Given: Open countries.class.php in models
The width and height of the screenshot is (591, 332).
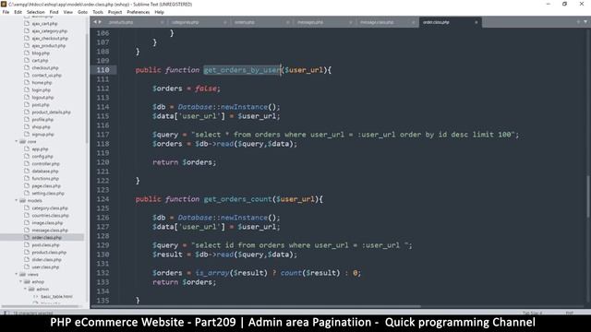Looking at the screenshot, I should 50,215.
